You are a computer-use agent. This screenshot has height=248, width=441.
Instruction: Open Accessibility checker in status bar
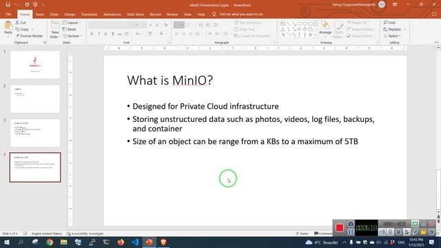coord(85,234)
